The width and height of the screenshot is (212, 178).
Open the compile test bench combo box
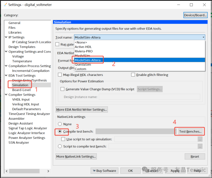(x=136, y=131)
